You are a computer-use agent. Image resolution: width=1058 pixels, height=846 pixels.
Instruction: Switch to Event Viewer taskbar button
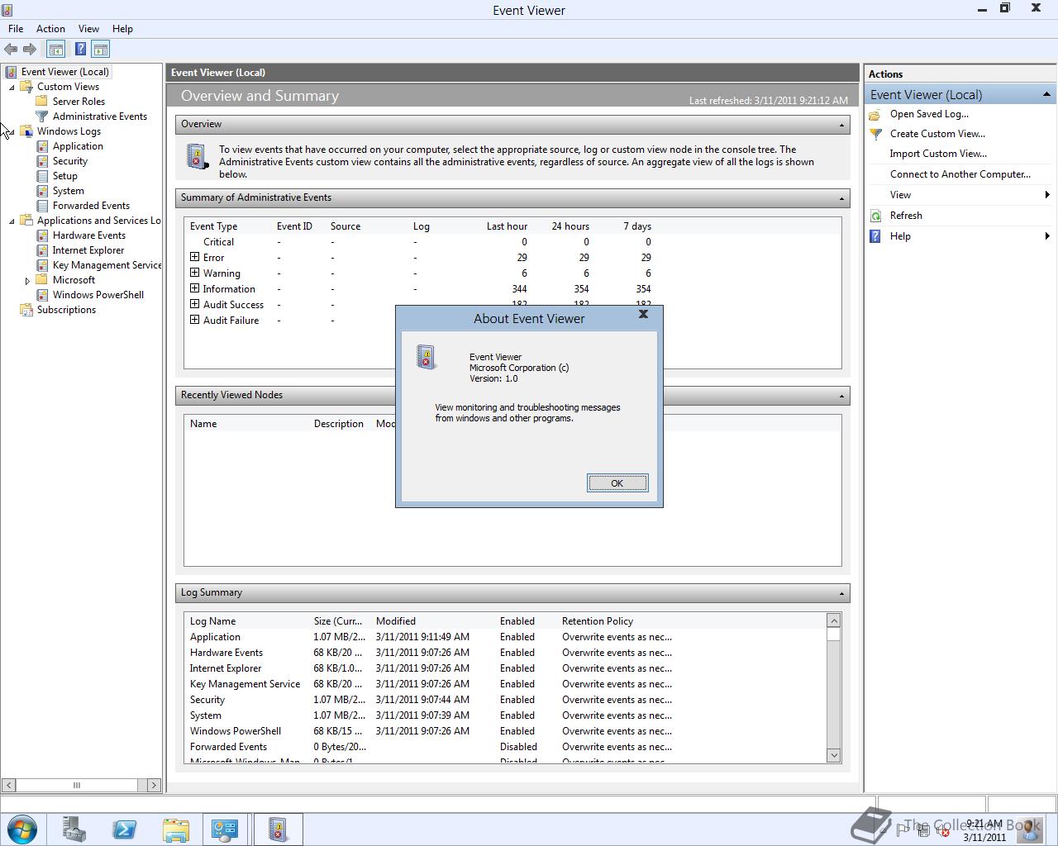(x=278, y=829)
